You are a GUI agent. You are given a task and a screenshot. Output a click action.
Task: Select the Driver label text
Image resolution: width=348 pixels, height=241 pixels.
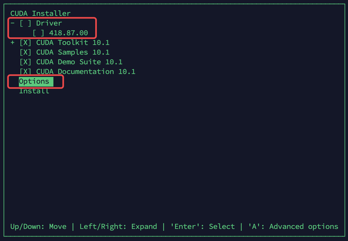(49, 23)
